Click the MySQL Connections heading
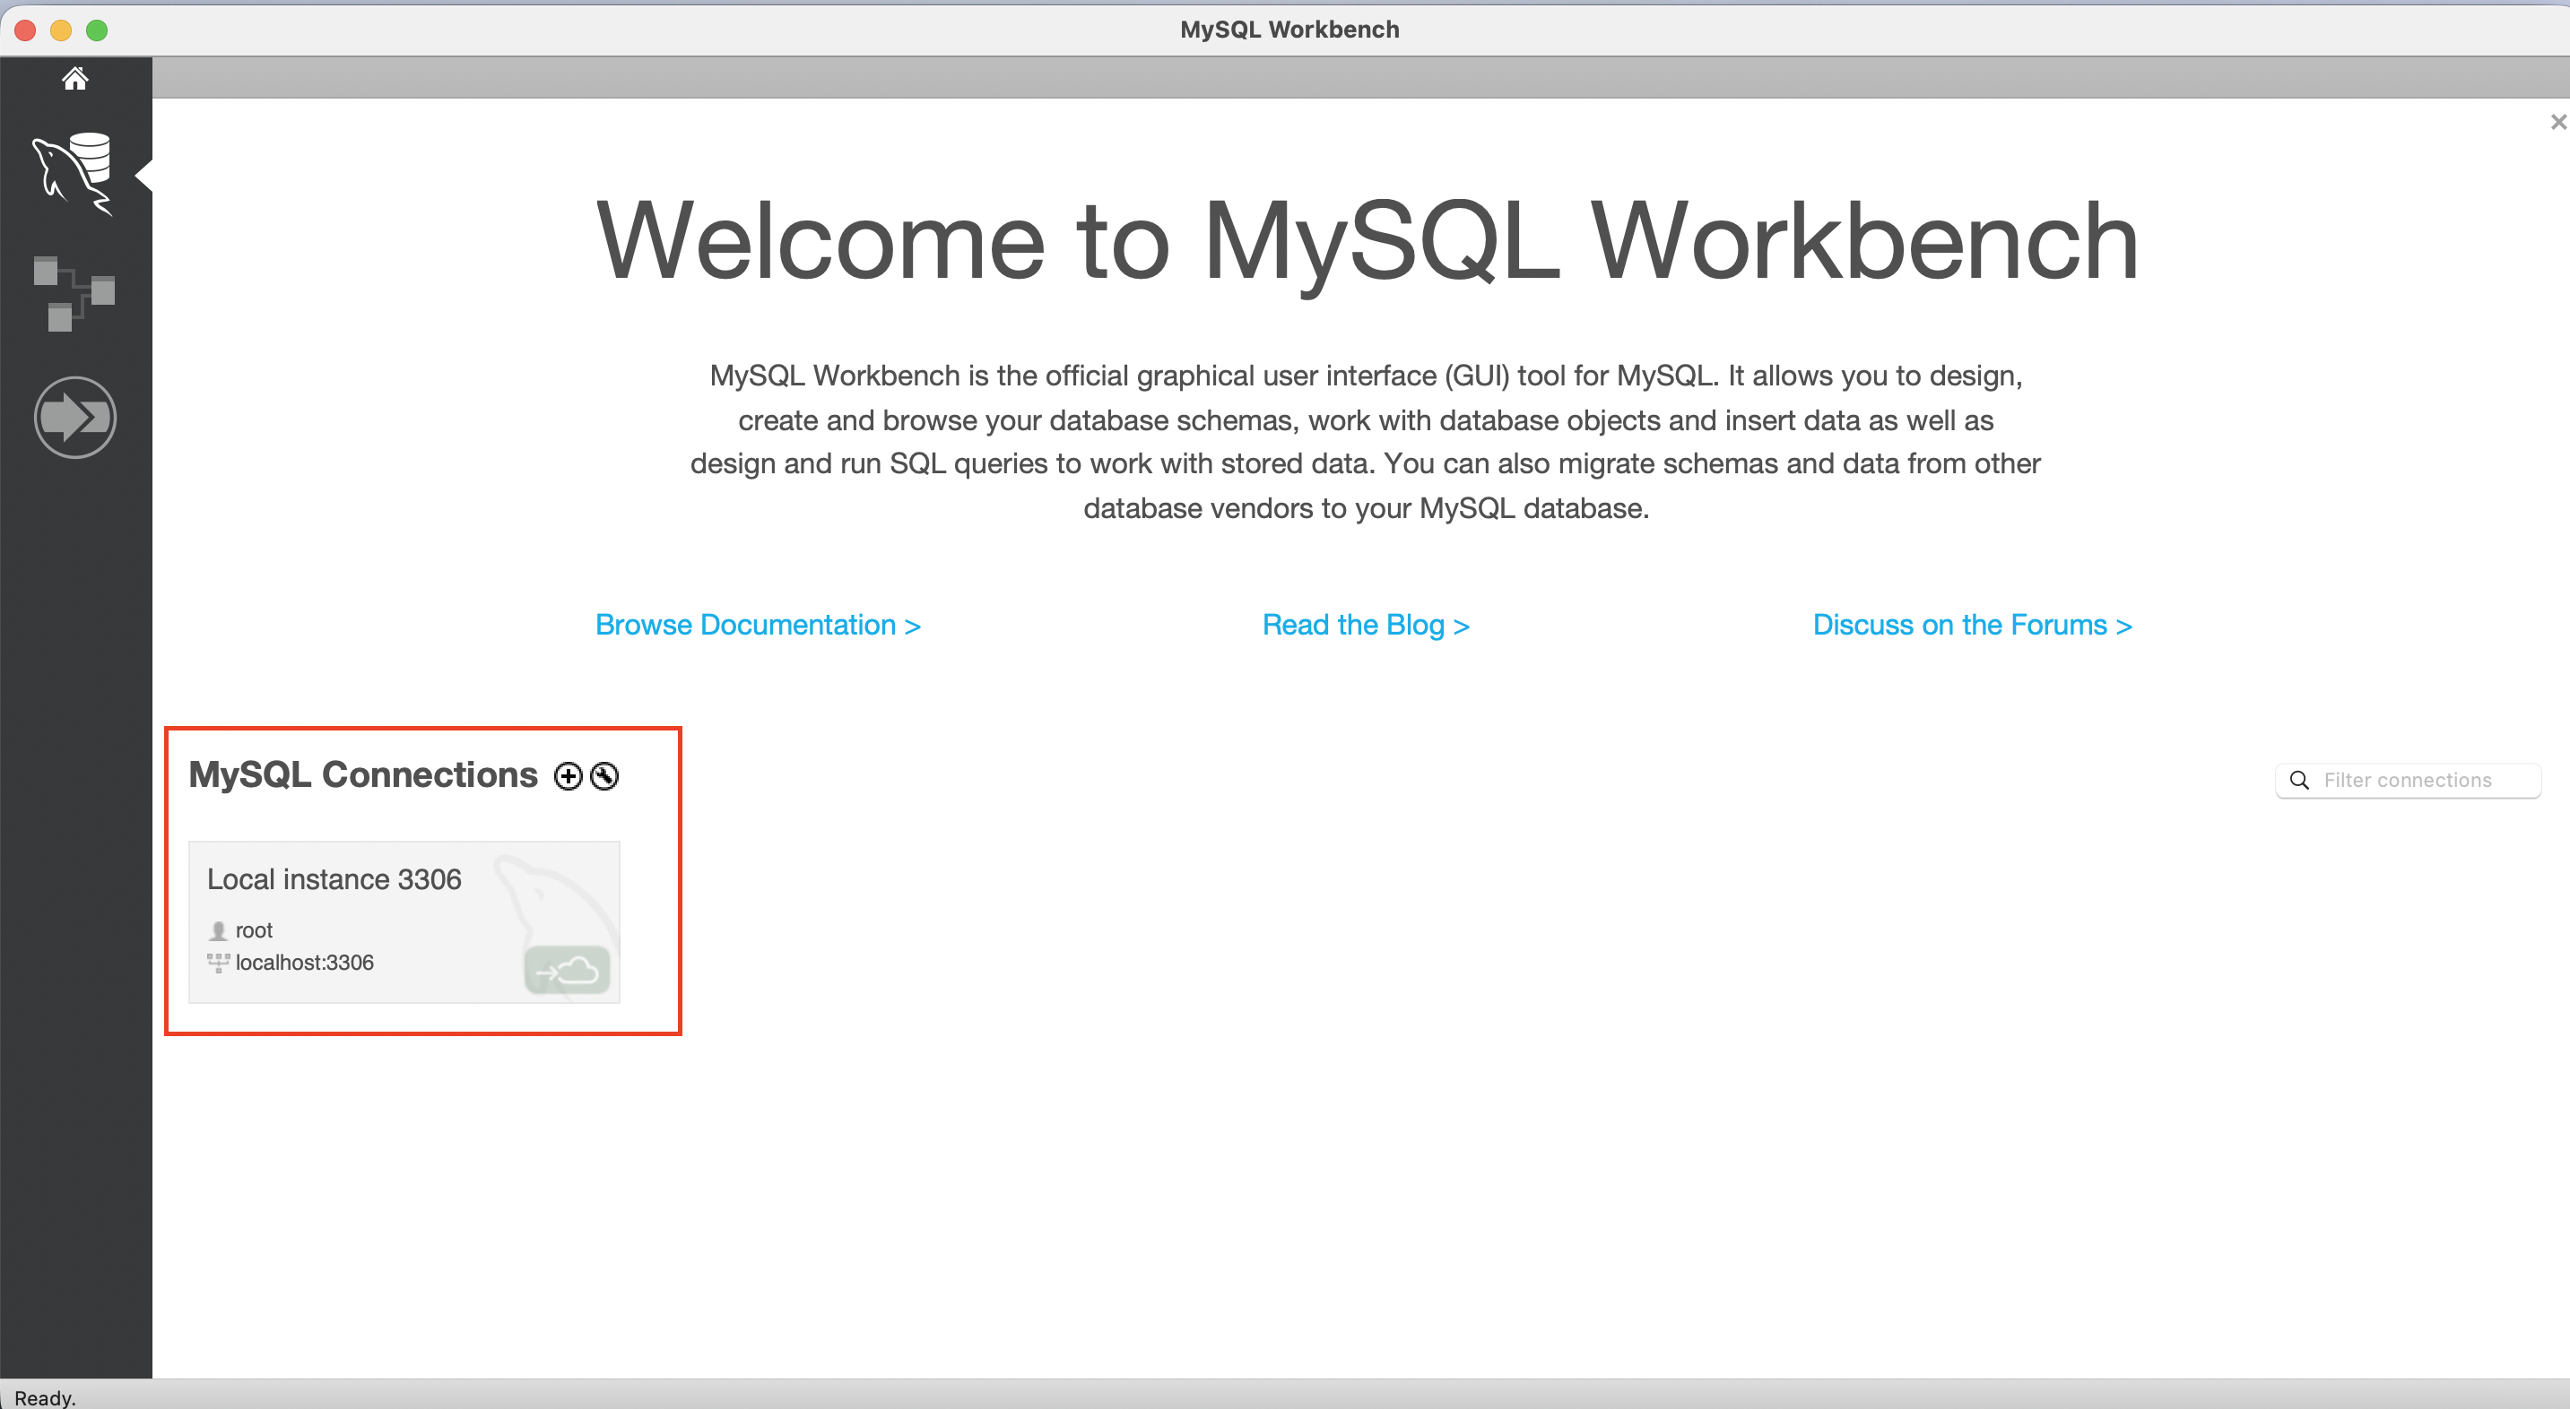The image size is (2570, 1409). tap(363, 774)
